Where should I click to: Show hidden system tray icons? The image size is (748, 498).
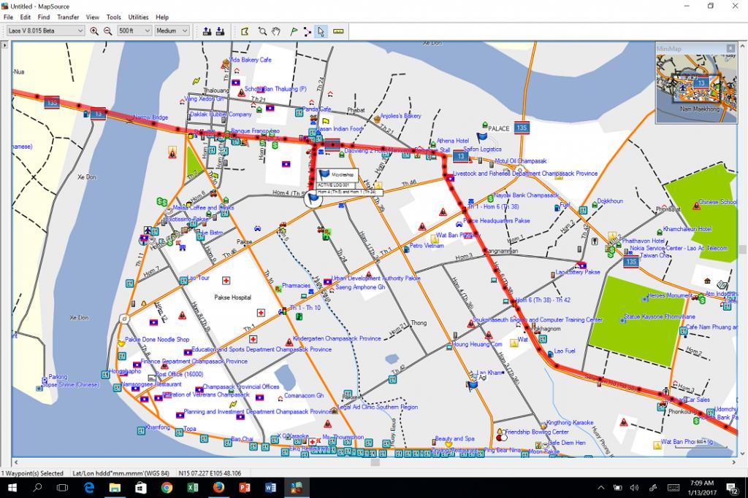point(601,488)
